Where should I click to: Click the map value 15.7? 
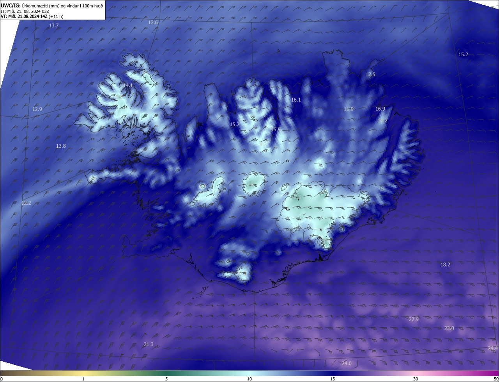pos(235,125)
